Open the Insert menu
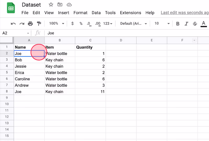This screenshot has width=209, height=141. tap(63, 12)
